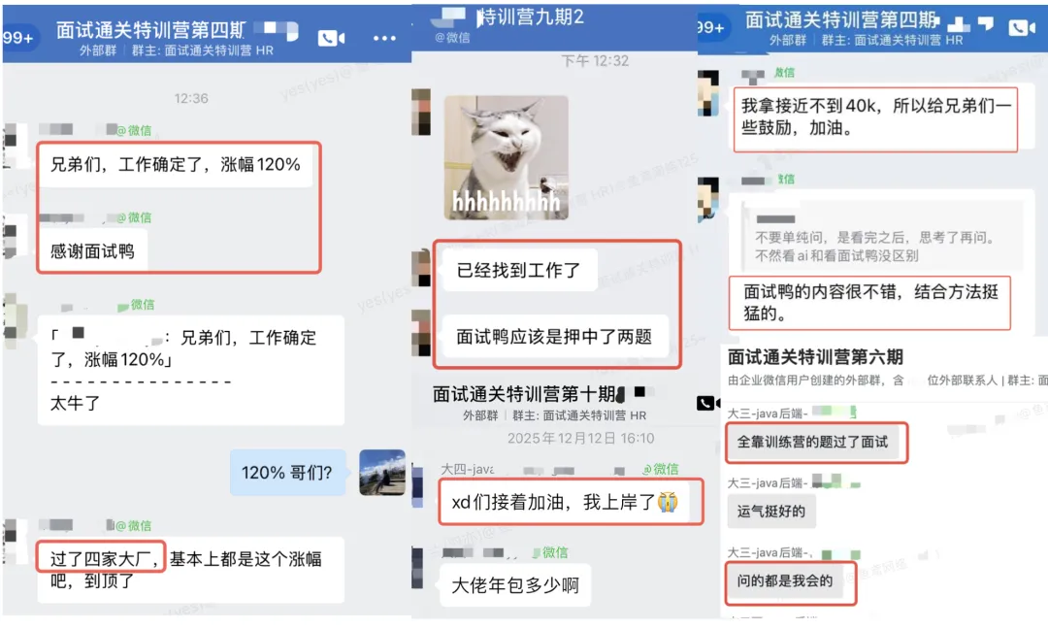Click the 面试鸭应该是押中了两题 message

click(x=554, y=337)
